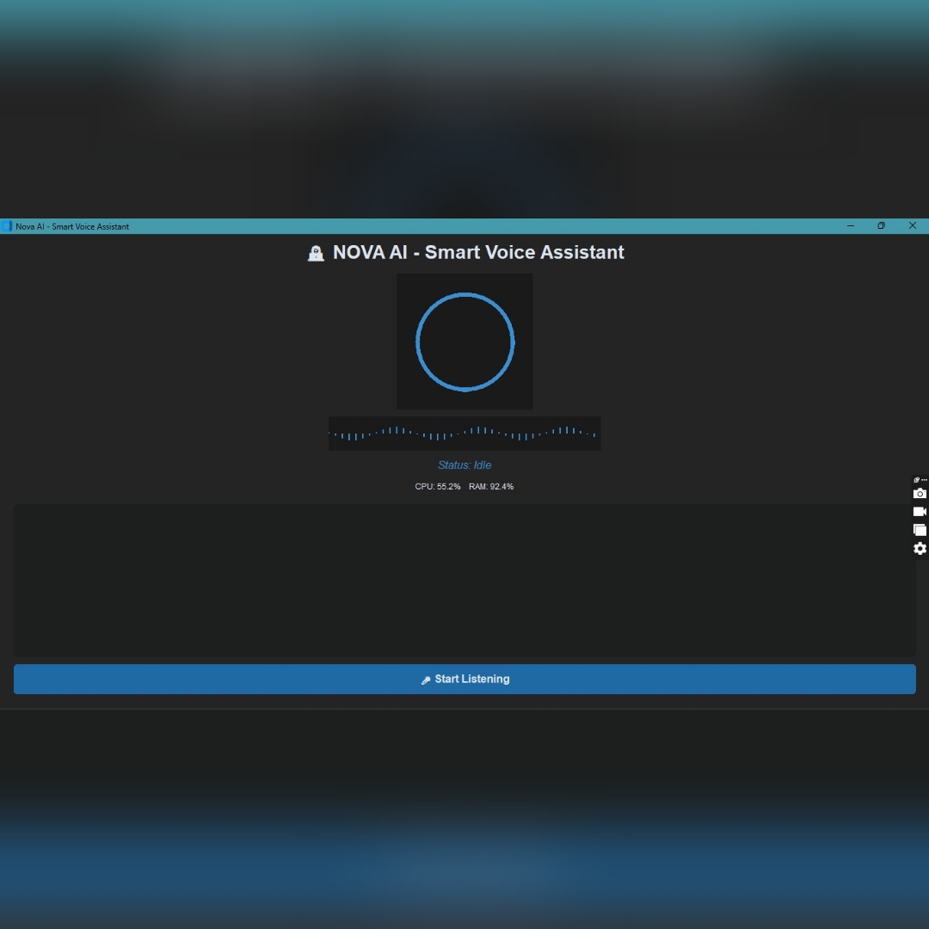The image size is (929, 929).
Task: Click the 'CPU: 55.2%' reading
Action: (x=437, y=486)
